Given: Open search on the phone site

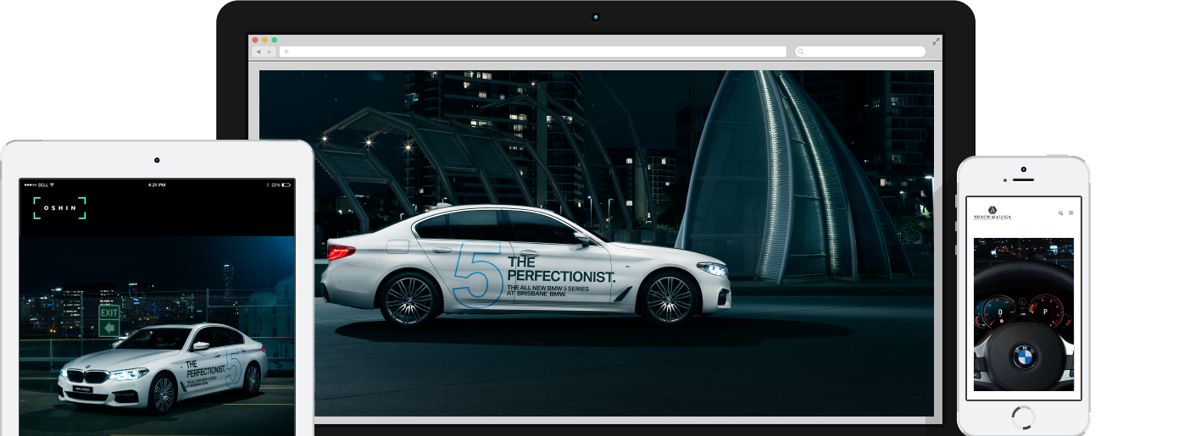Looking at the screenshot, I should pyautogui.click(x=1061, y=213).
